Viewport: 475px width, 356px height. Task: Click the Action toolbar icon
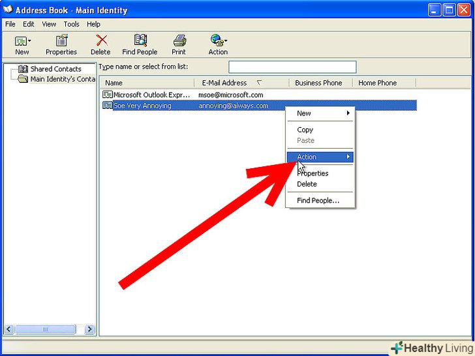point(217,40)
